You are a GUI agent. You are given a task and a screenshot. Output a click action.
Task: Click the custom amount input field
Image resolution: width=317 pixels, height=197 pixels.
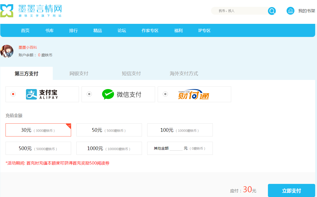176,148
